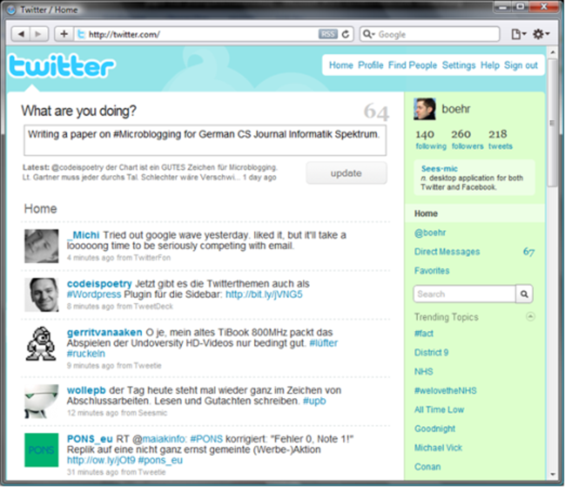Image resolution: width=565 pixels, height=487 pixels.
Task: Open codeispoetry username link
Action: (x=99, y=284)
